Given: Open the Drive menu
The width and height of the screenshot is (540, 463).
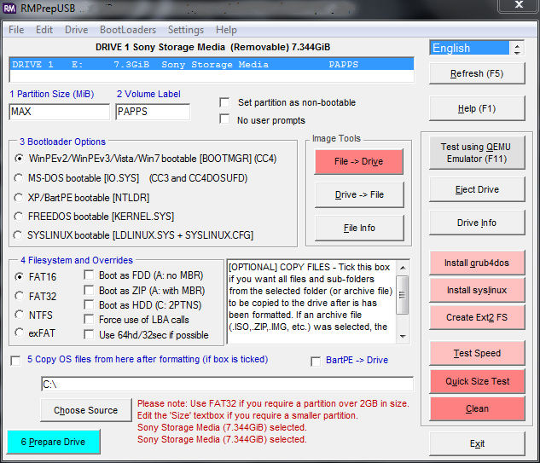Looking at the screenshot, I should pyautogui.click(x=76, y=29).
